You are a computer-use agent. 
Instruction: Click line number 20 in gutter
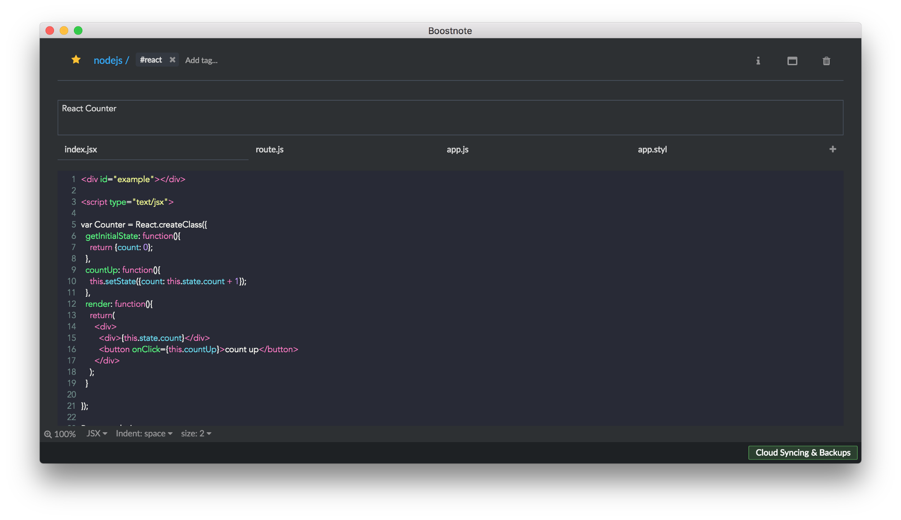72,394
